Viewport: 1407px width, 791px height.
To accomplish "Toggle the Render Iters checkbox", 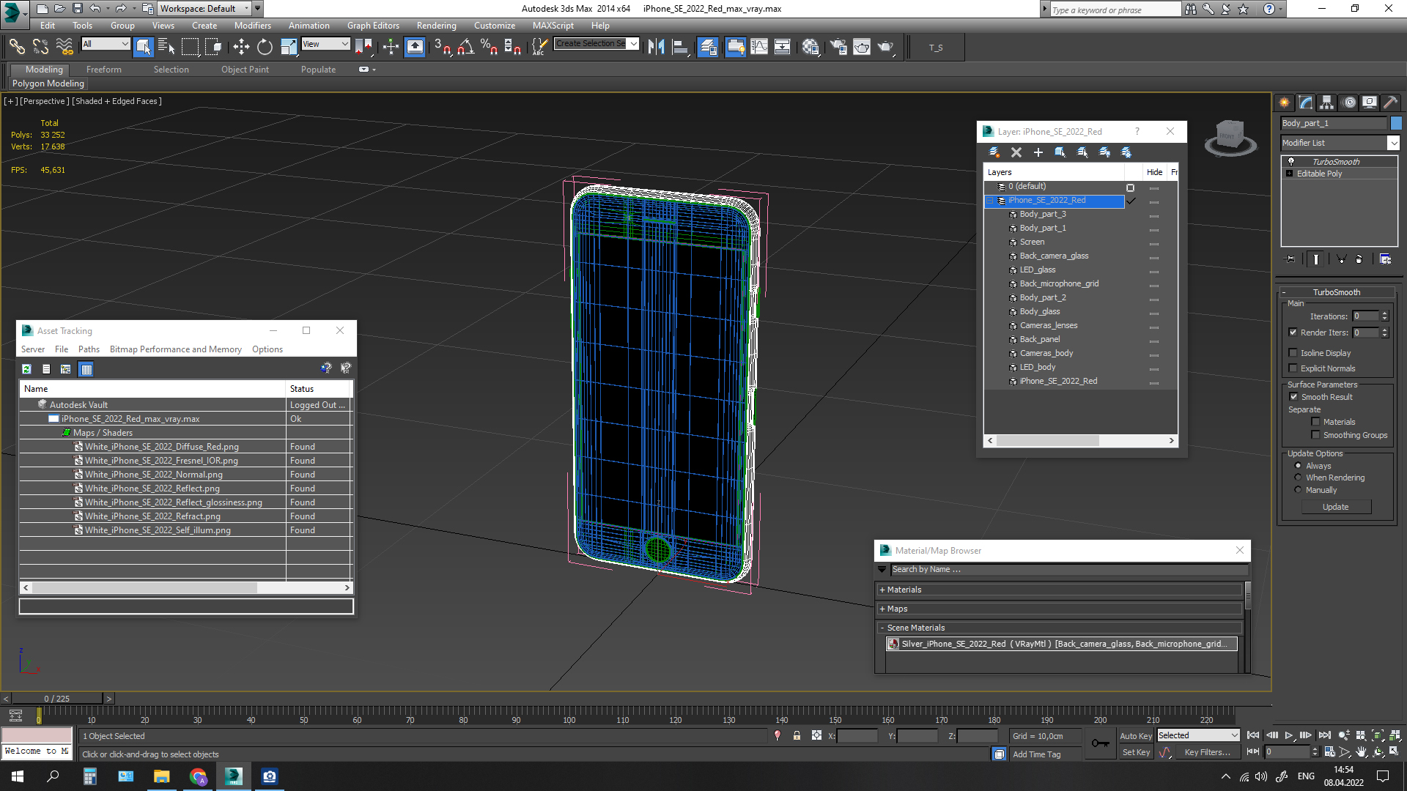I will (x=1293, y=333).
